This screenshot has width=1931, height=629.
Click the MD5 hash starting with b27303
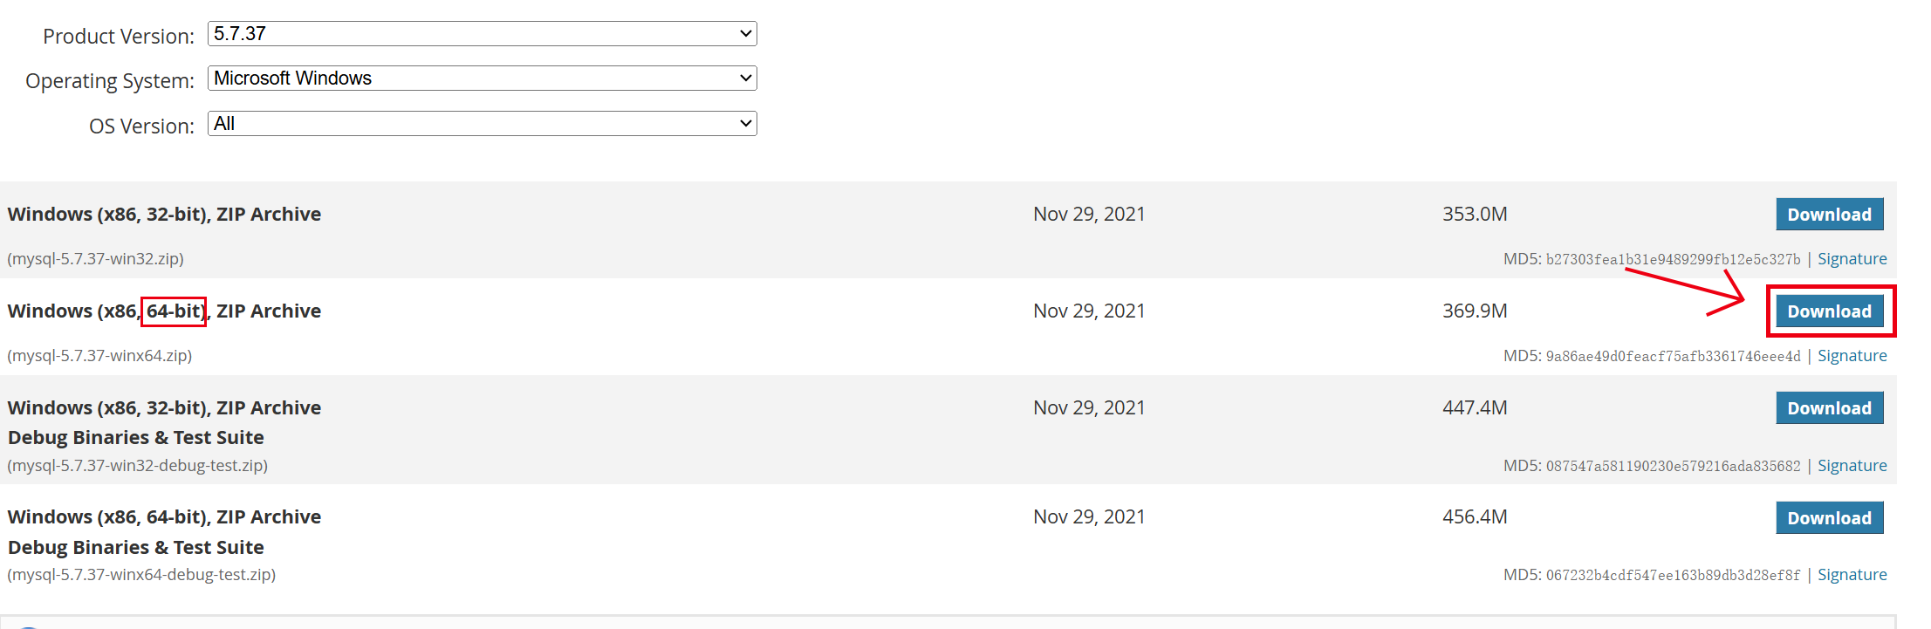[1673, 259]
